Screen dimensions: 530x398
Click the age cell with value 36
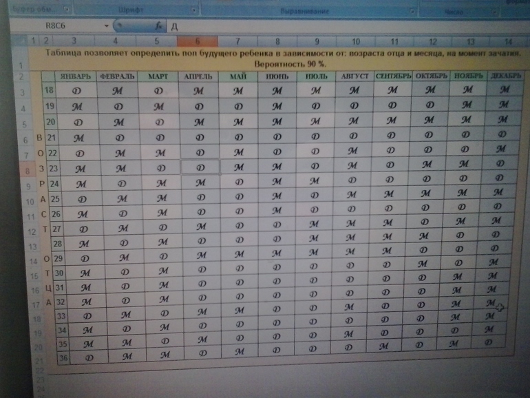tap(63, 358)
